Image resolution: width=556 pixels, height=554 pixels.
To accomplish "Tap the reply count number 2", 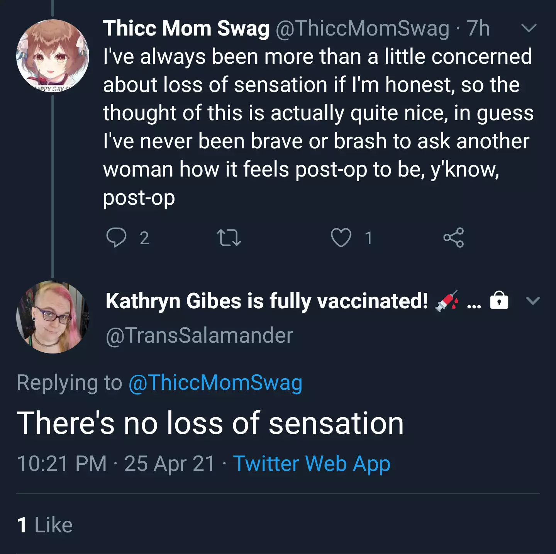I will click(144, 238).
